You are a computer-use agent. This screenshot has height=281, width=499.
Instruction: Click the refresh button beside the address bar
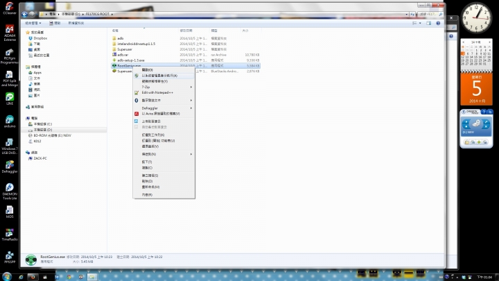412,14
